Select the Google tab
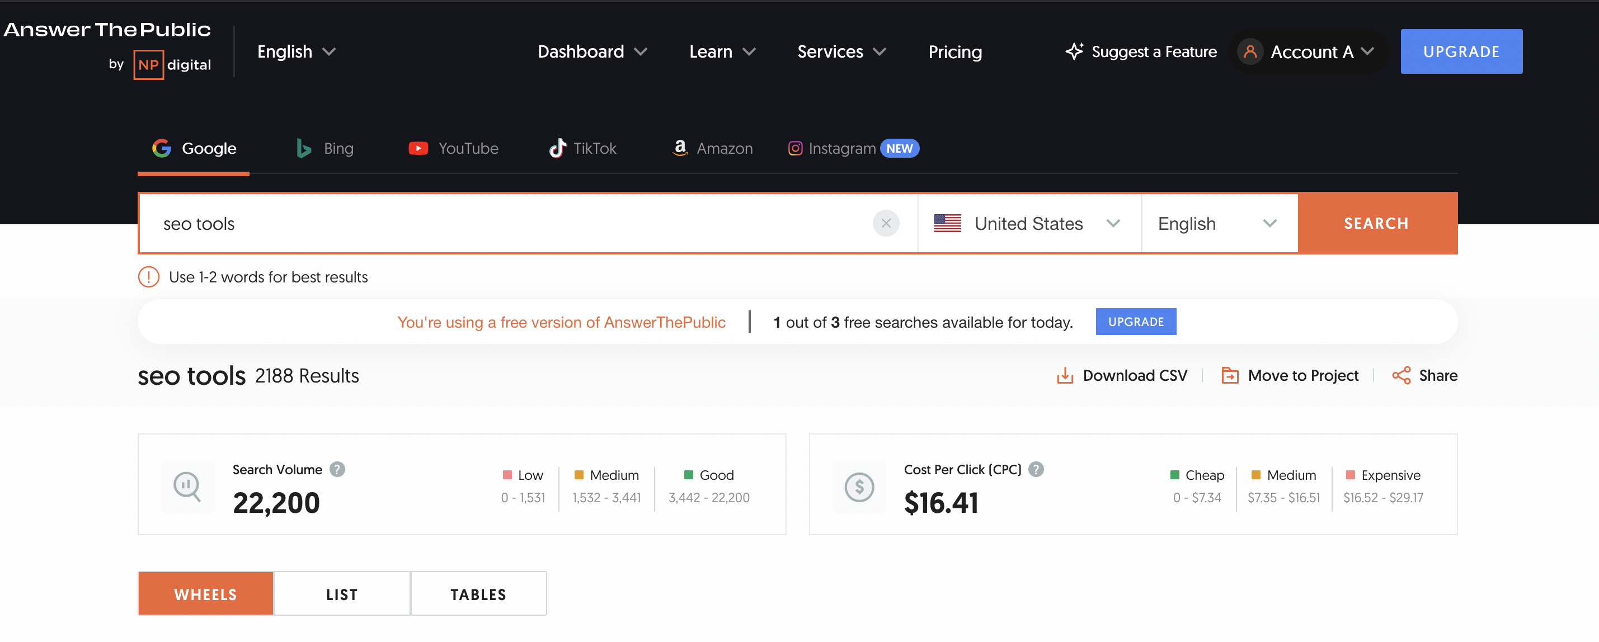This screenshot has height=642, width=1599. 194,148
